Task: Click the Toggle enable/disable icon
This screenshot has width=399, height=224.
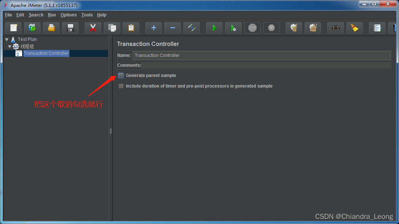Action: click(191, 28)
